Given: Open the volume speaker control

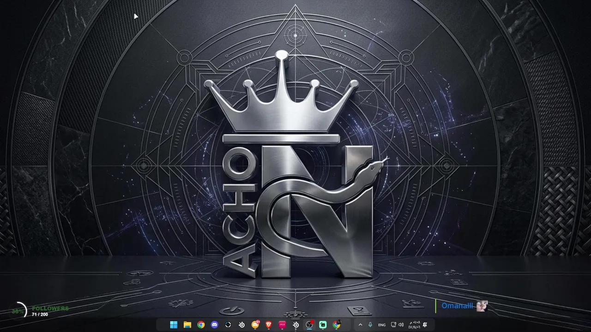Looking at the screenshot, I should point(401,325).
